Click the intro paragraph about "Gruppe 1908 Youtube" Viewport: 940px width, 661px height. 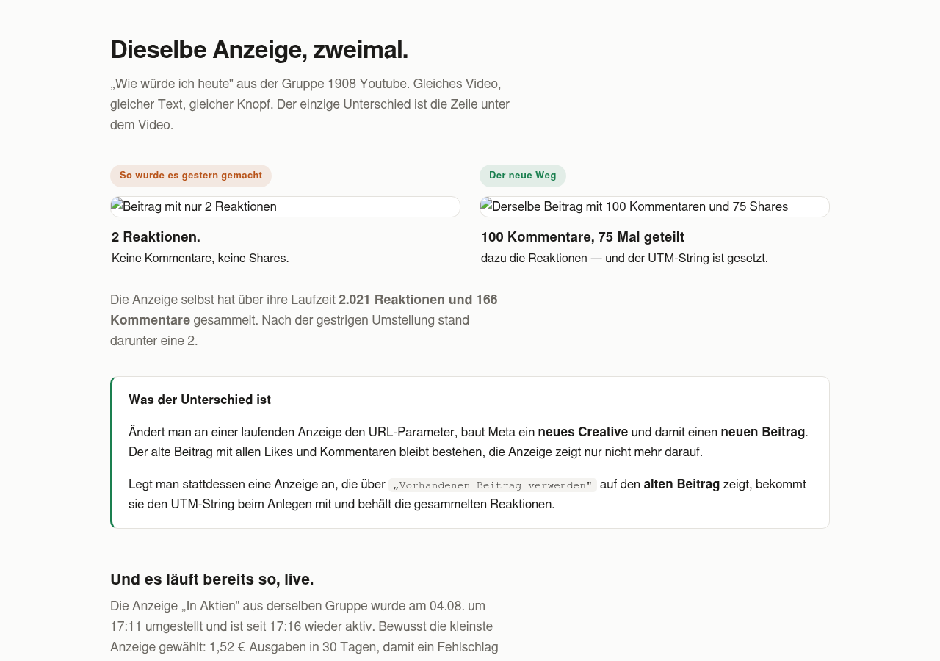pos(310,104)
